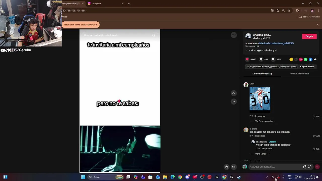Screen dimensions: 322x181
Task: Open Microsoft Edge from the taskbar
Action: 173,177
